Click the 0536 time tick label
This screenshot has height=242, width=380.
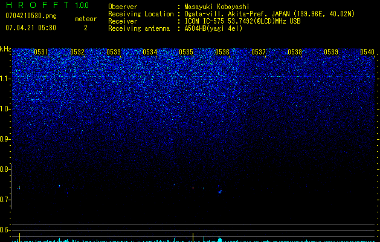[222, 52]
